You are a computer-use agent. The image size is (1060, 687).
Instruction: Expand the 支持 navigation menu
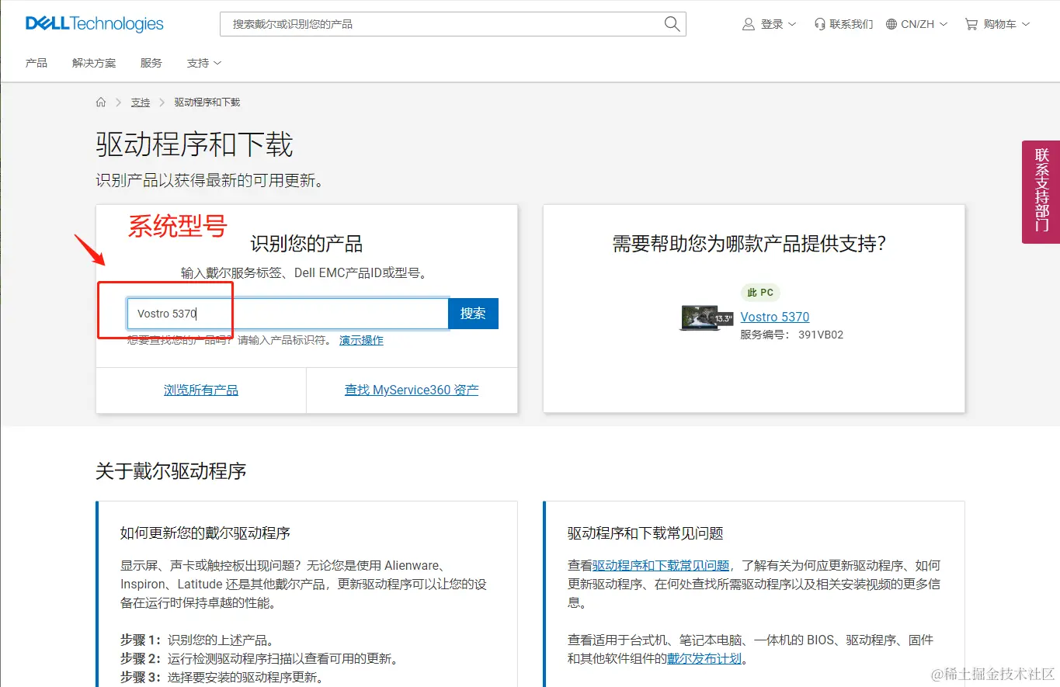[204, 63]
